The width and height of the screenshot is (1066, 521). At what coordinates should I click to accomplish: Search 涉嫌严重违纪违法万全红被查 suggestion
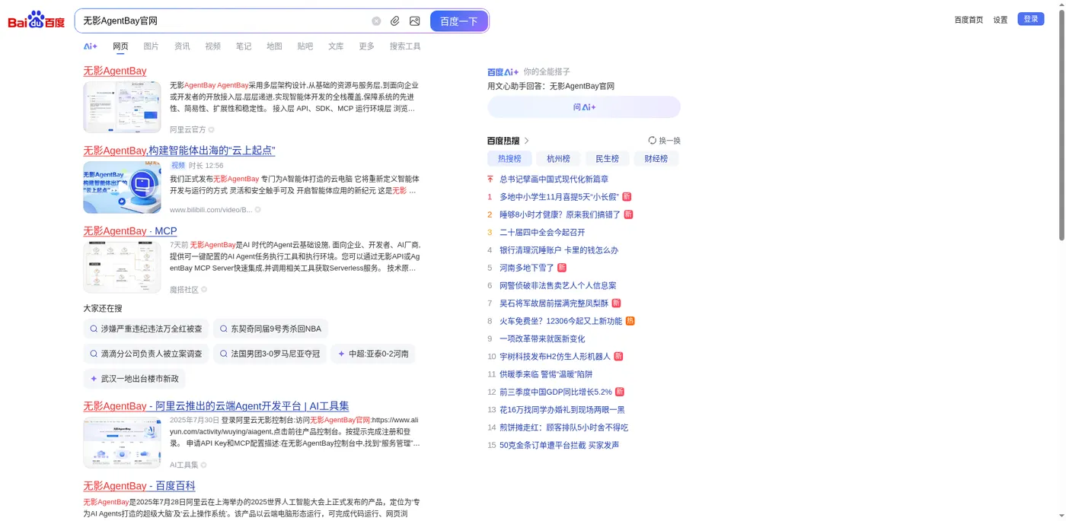(x=146, y=329)
